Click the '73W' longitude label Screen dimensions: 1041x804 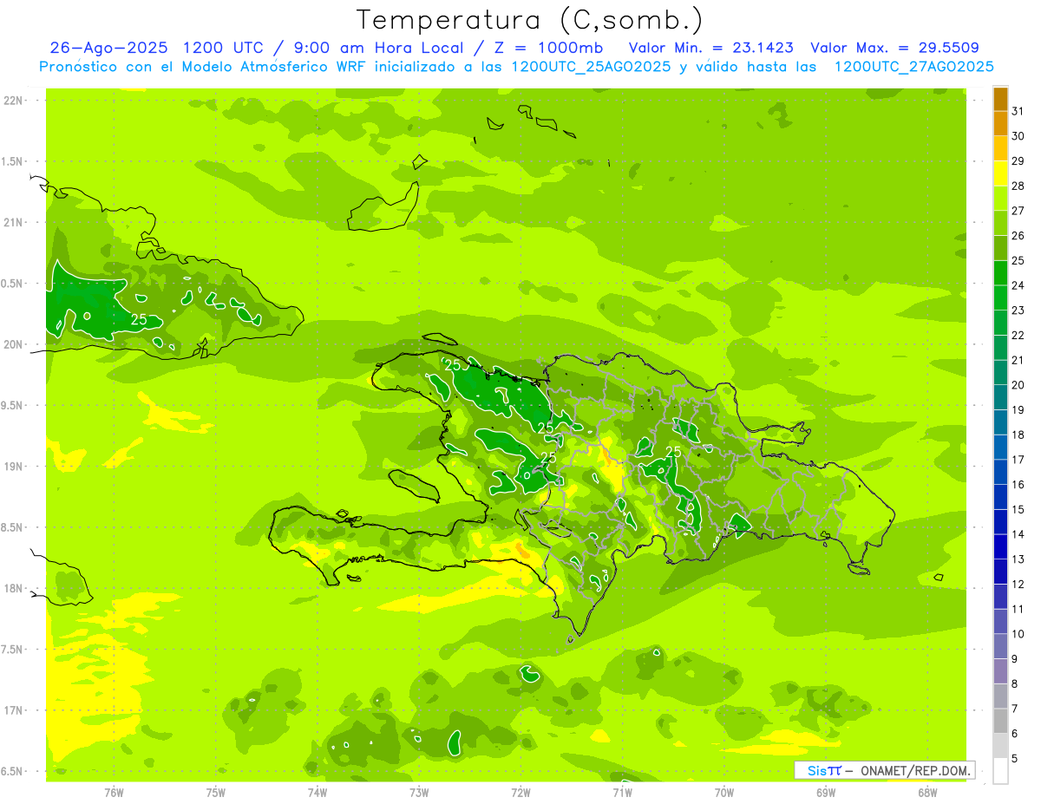click(419, 793)
